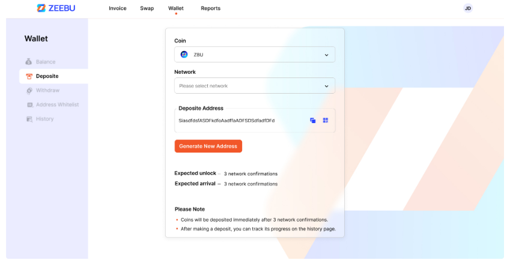This screenshot has height=263, width=513.
Task: Open Withdraw in the sidebar
Action: 47,91
